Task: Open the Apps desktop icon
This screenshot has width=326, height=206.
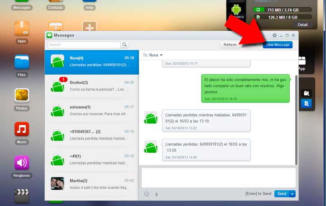Action: [22, 28]
